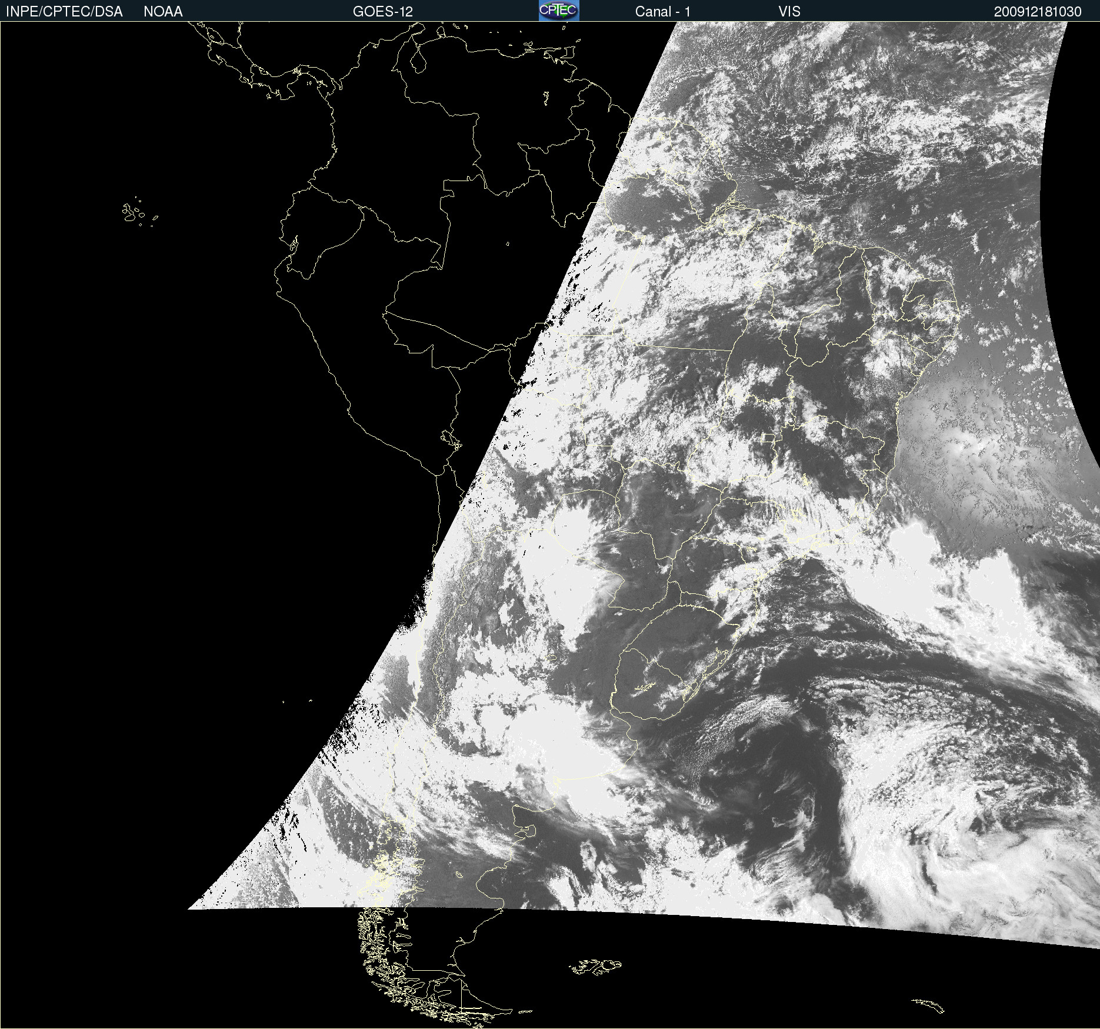Click the NOAA label in the header
The image size is (1100, 1029).
(x=163, y=12)
